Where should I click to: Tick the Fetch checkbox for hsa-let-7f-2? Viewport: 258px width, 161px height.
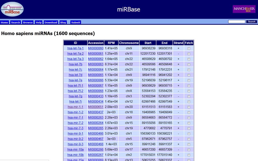click(189, 91)
